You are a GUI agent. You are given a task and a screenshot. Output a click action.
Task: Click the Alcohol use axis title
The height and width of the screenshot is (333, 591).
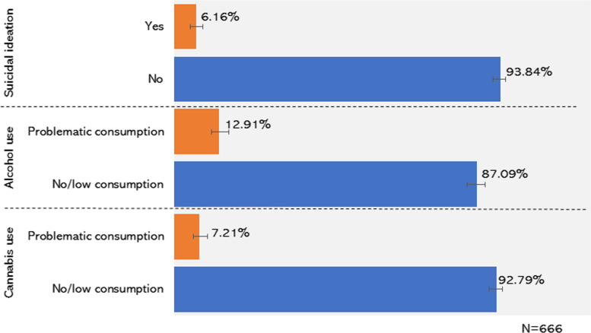tap(11, 158)
